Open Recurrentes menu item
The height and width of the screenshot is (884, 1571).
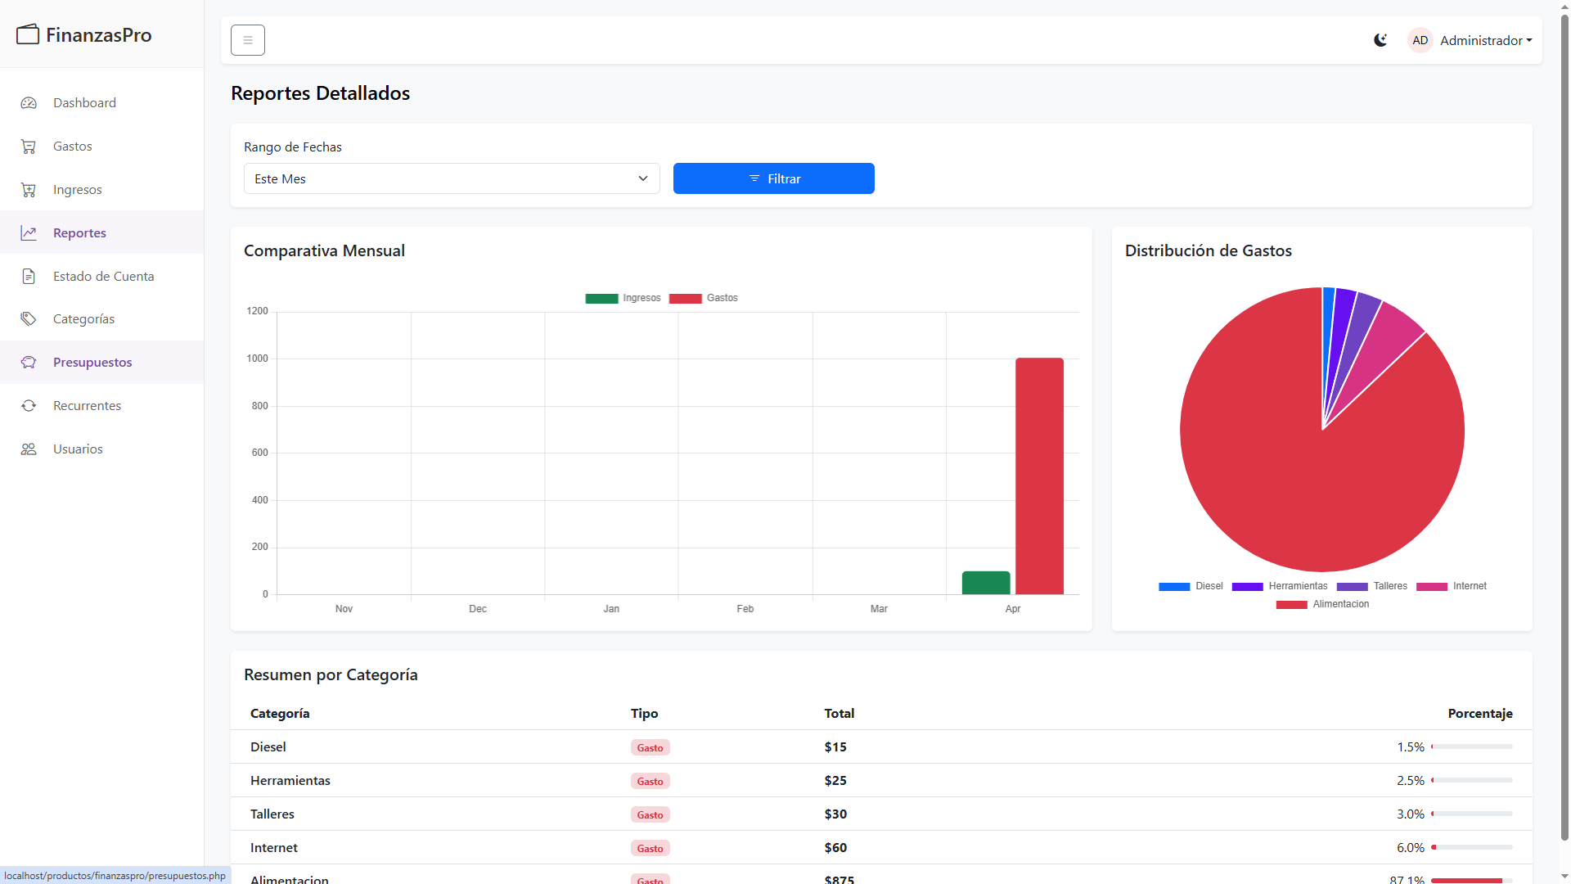[101, 406]
